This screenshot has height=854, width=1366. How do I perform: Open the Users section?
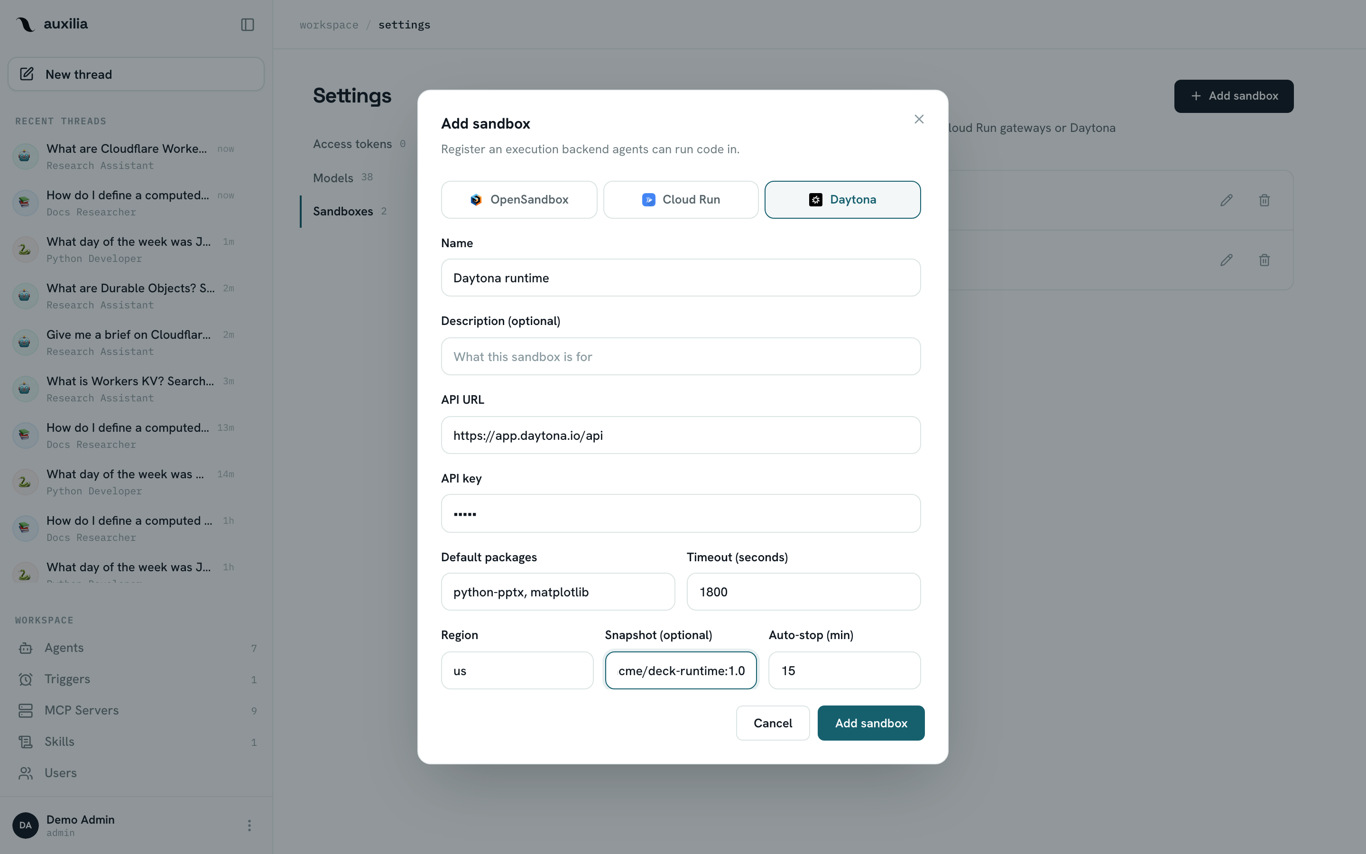coord(136,773)
